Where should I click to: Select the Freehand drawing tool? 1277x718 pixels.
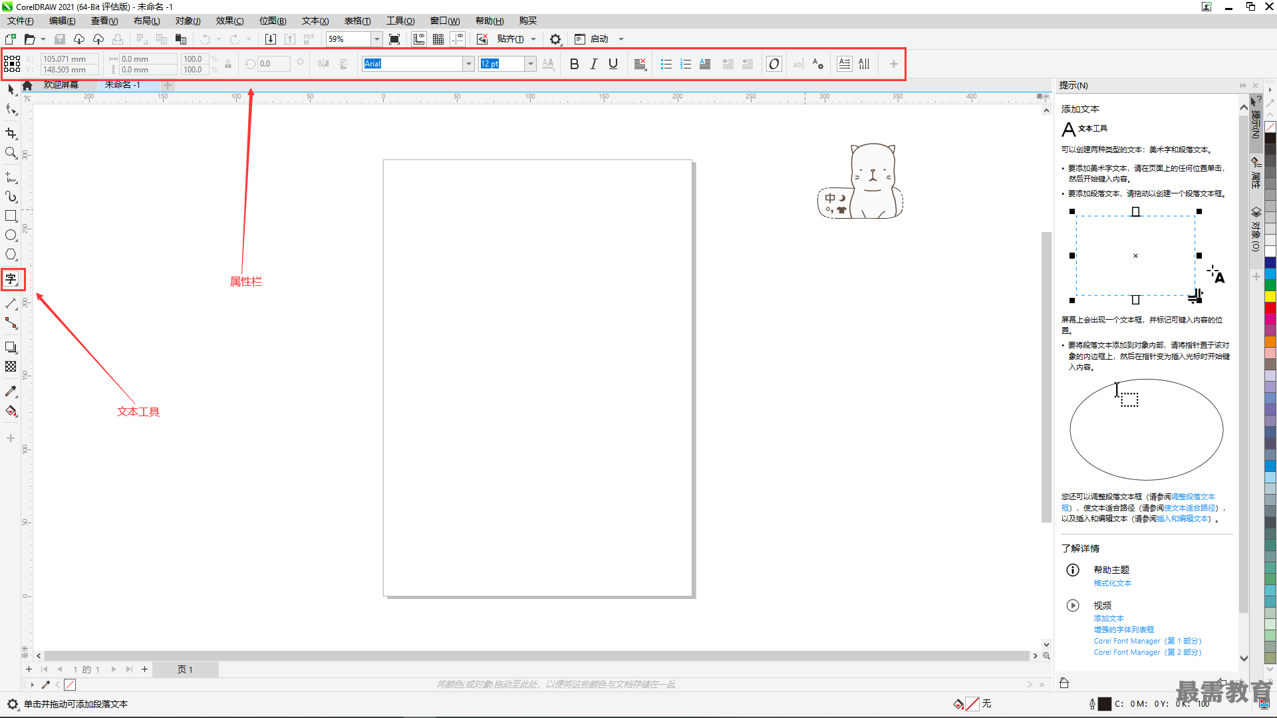[x=11, y=178]
